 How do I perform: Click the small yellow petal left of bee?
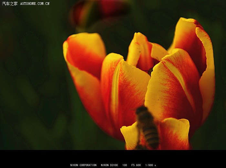(130, 135)
